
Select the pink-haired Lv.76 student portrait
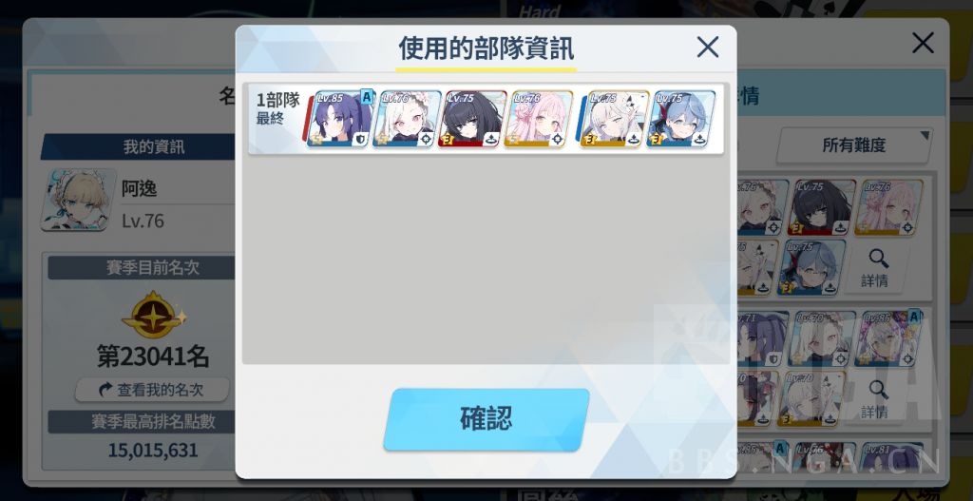click(x=539, y=119)
